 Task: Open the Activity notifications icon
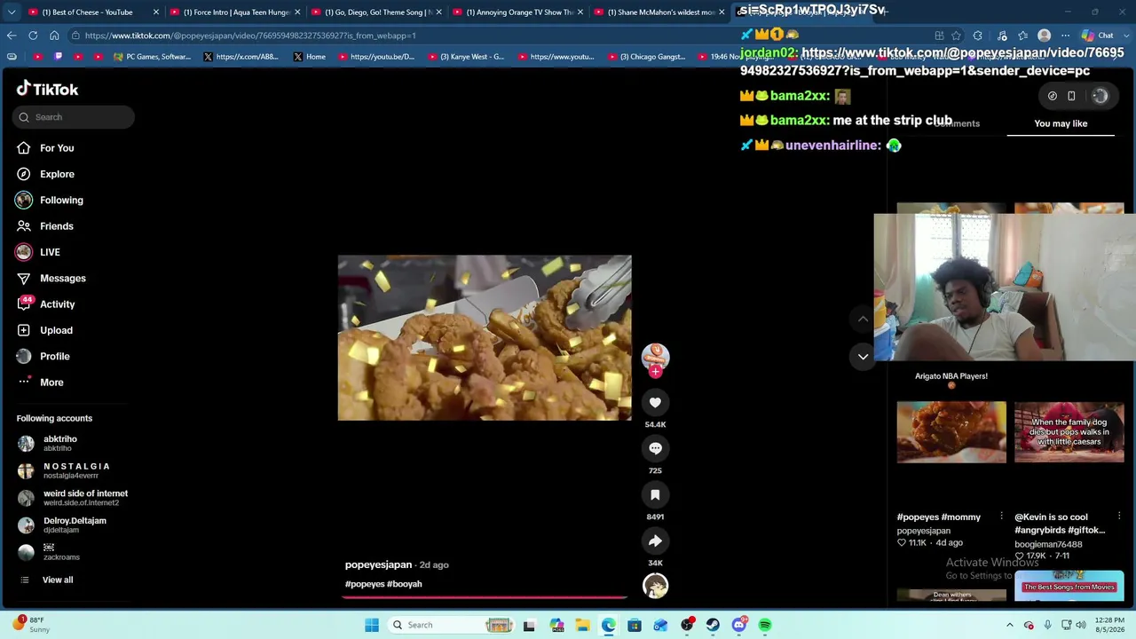24,304
